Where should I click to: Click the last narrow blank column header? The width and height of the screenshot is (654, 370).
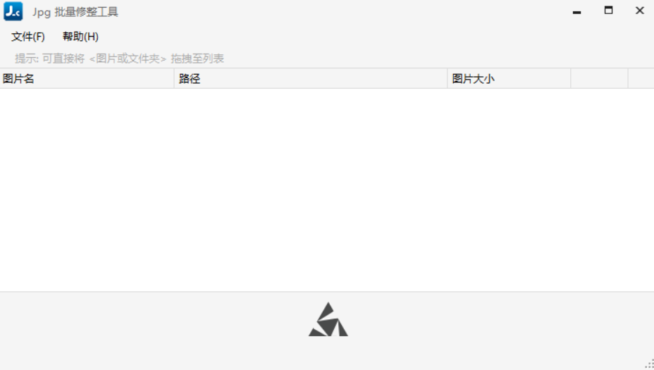click(641, 78)
